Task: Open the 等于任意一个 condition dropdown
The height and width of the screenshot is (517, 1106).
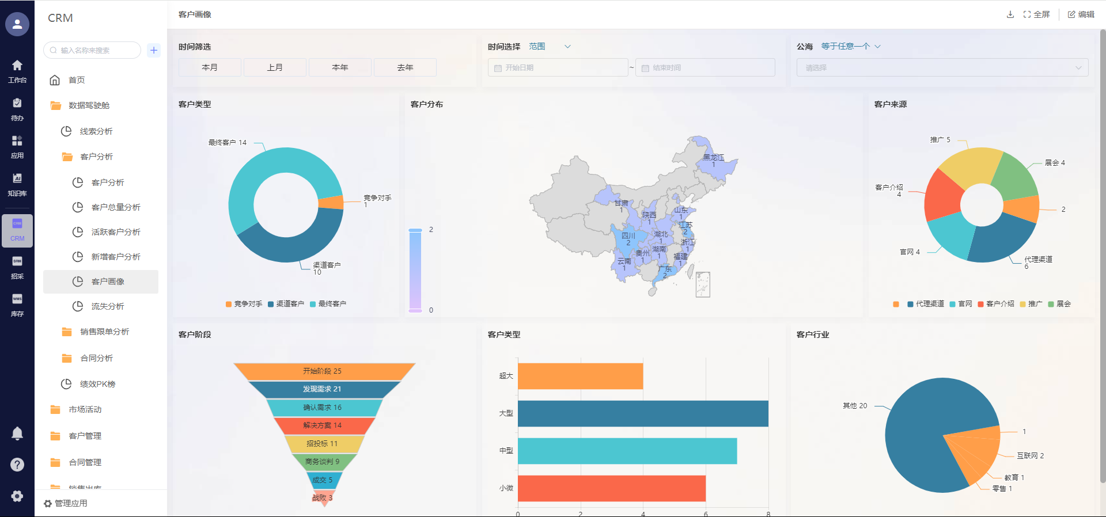Action: click(x=850, y=47)
